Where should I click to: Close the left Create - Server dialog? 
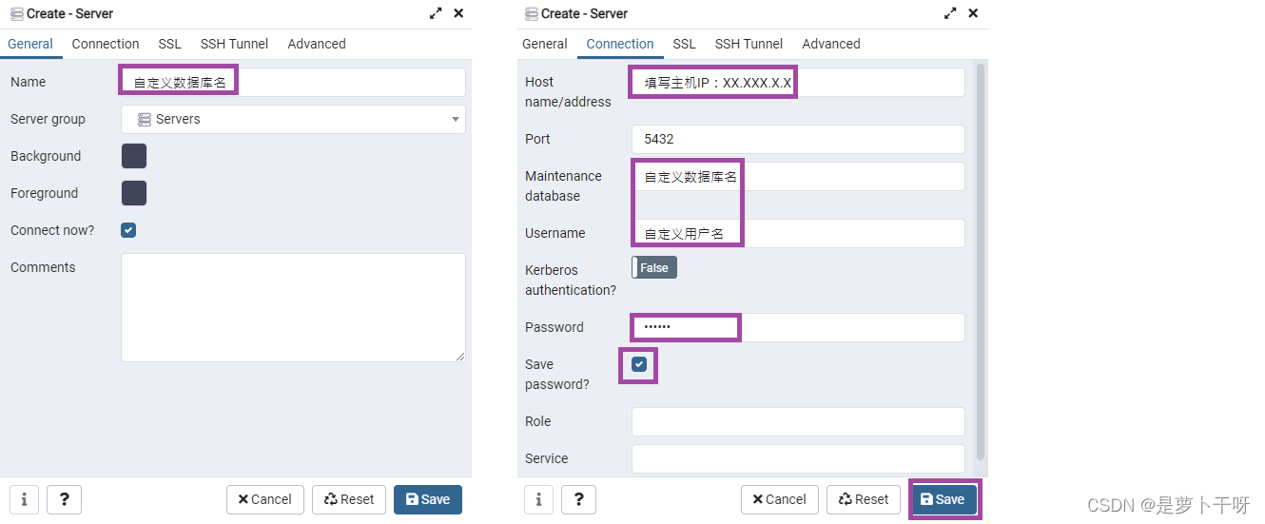click(x=458, y=13)
